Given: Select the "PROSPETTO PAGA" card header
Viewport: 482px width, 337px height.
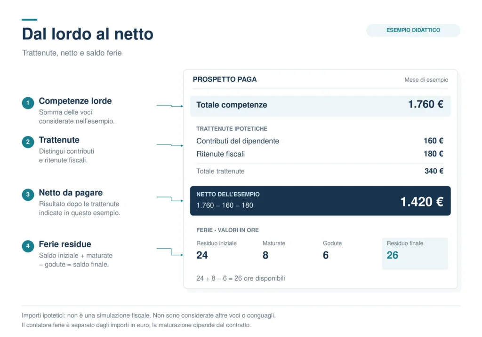Looking at the screenshot, I should pyautogui.click(x=225, y=79).
